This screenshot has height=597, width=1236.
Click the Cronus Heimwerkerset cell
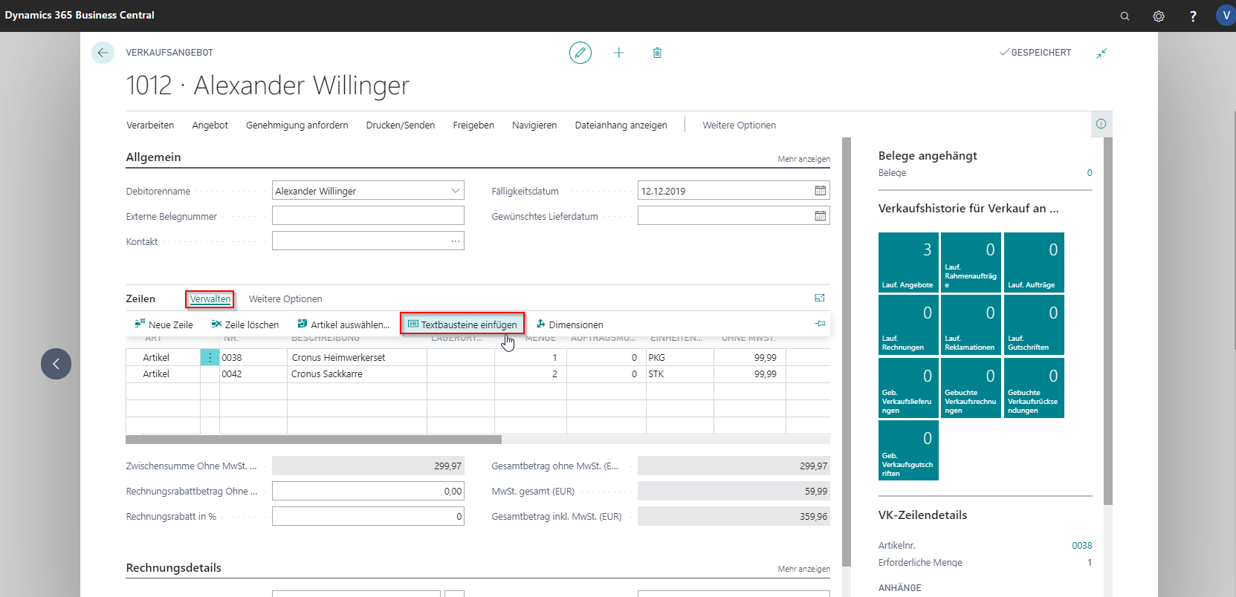tap(357, 357)
